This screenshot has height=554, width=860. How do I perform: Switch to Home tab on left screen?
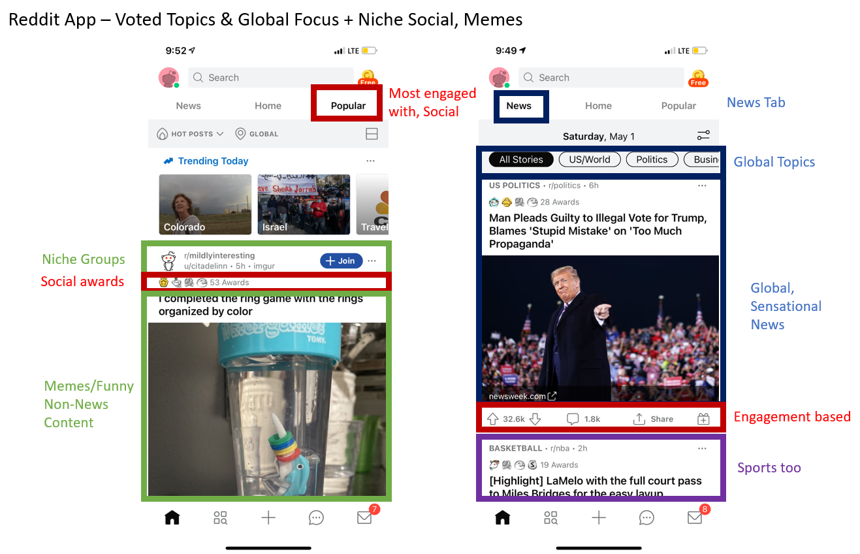coord(268,106)
